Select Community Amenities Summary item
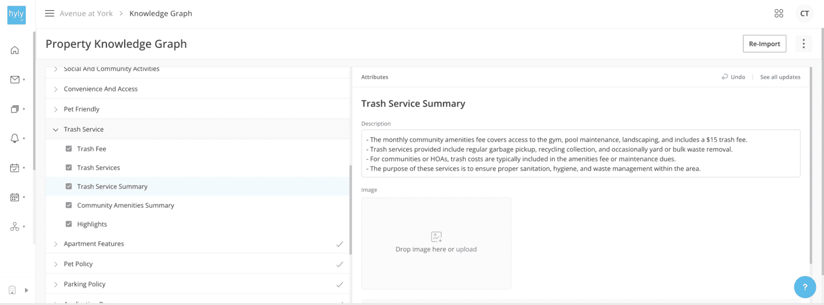Screen dimensions: 824x305 [125, 206]
